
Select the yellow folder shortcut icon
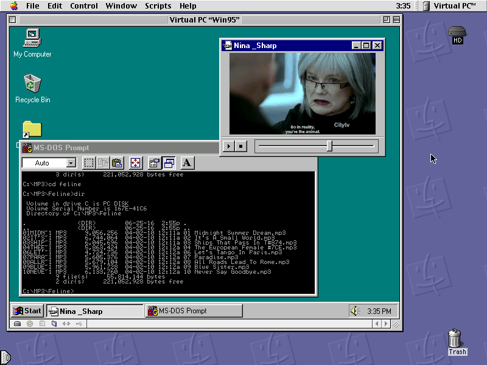pyautogui.click(x=32, y=129)
